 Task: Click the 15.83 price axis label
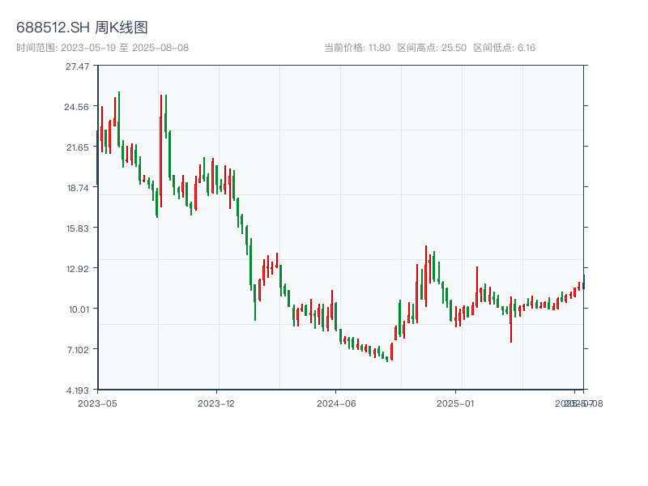78,228
